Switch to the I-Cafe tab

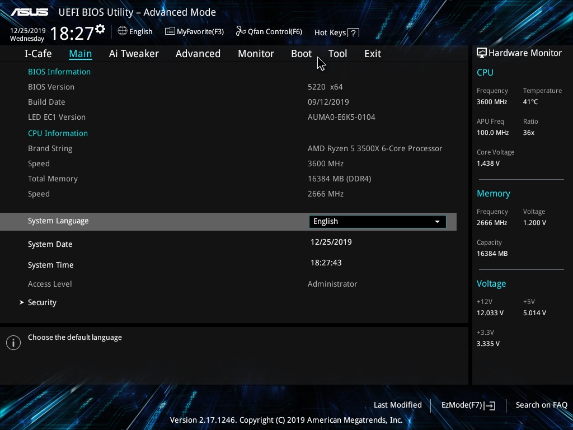pyautogui.click(x=38, y=53)
